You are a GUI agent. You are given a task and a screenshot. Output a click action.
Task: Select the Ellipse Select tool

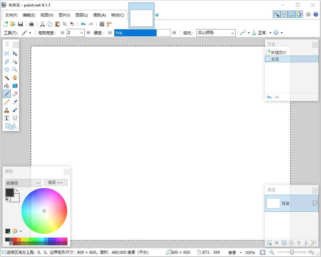7,70
